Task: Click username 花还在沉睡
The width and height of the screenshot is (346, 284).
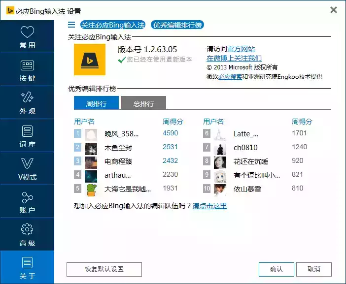Action: tap(251, 161)
